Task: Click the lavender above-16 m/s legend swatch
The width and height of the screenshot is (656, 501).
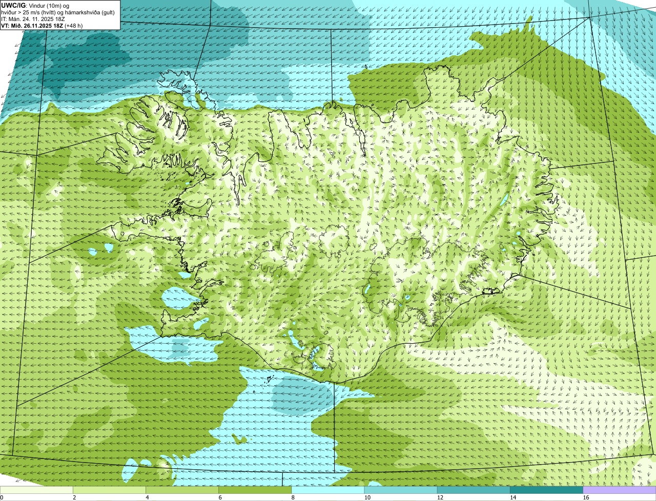Action: coord(619,490)
